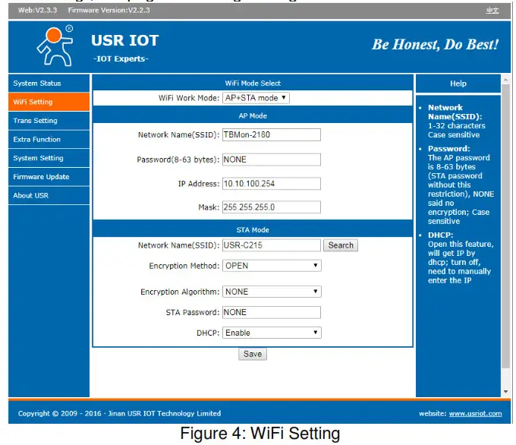Click the Save button
The image size is (516, 445).
tap(253, 354)
